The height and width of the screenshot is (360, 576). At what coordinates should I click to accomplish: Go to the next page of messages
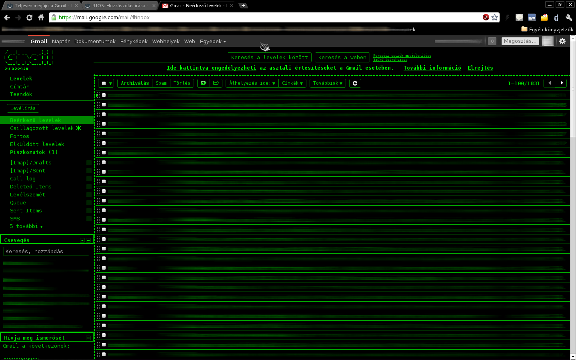(562, 83)
